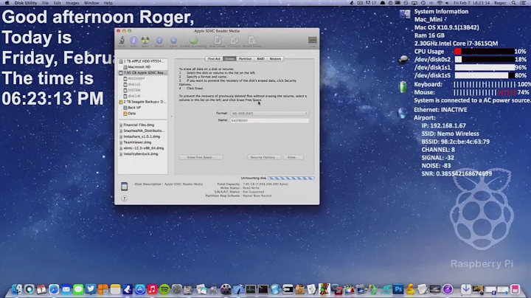Select 1 TB APPLE HDD disk

pyautogui.click(x=142, y=61)
